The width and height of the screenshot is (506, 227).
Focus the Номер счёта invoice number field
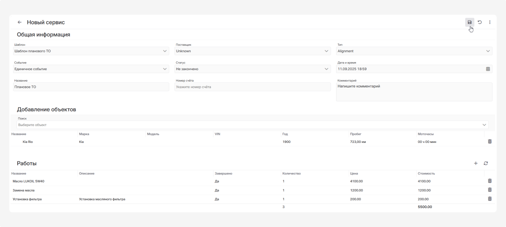point(252,87)
